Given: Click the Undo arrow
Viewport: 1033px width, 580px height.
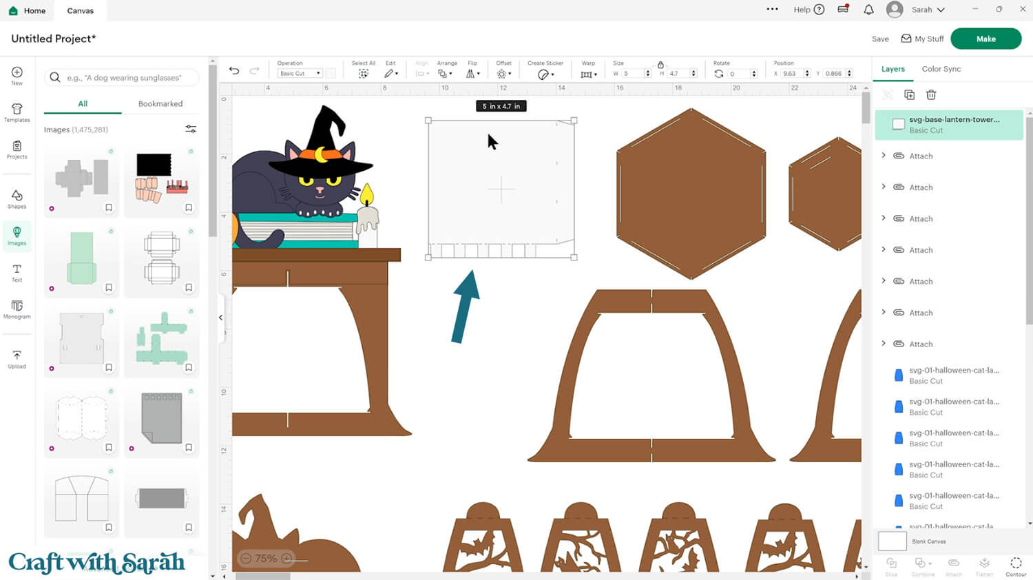Looking at the screenshot, I should click(234, 71).
